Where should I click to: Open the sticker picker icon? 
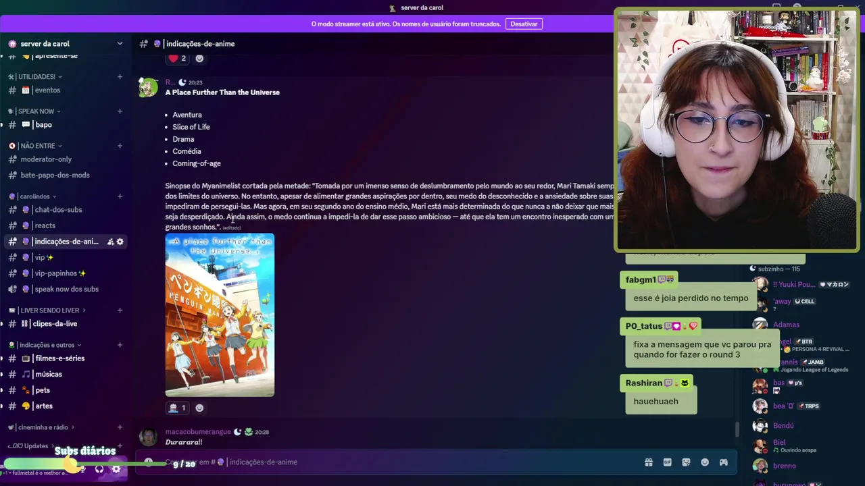(686, 462)
